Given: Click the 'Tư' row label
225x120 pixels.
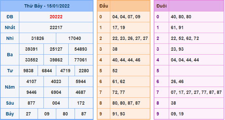Looking at the screenshot, I should point(10,71).
